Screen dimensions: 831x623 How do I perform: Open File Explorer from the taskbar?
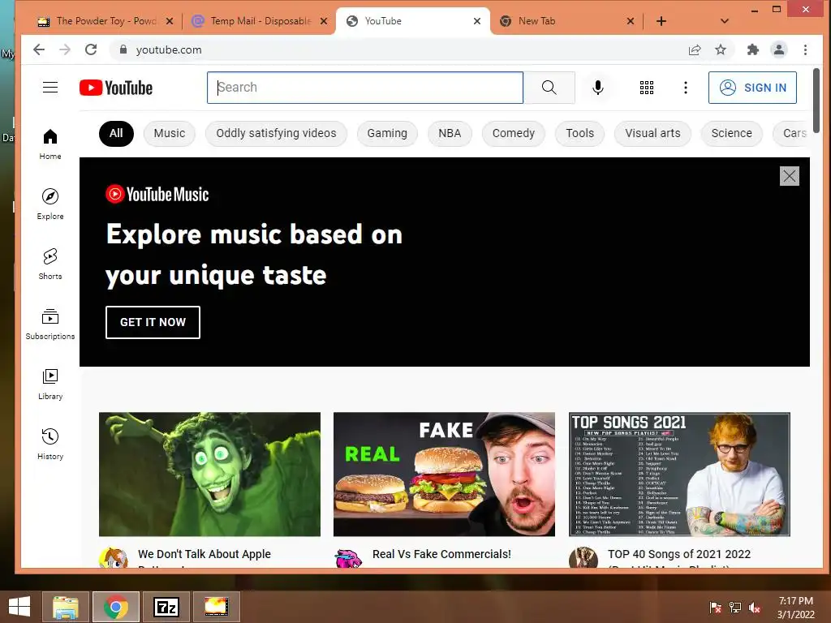point(66,607)
